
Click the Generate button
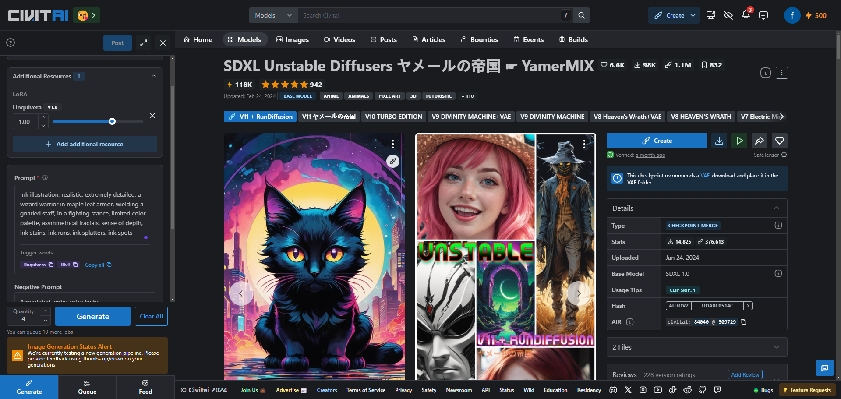[93, 316]
